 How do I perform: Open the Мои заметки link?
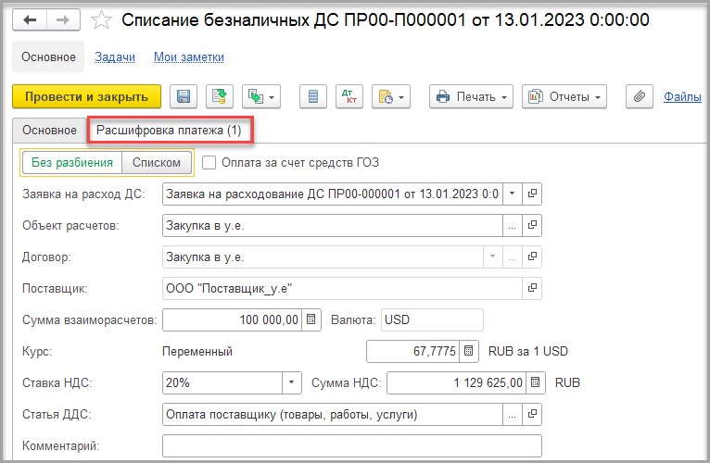pyautogui.click(x=188, y=57)
